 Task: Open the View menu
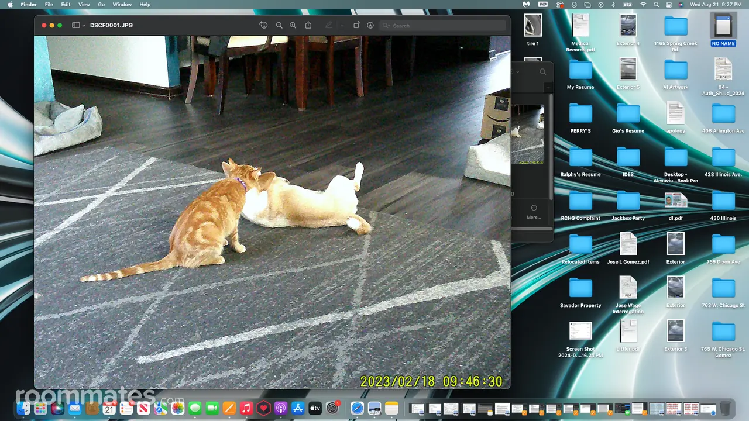(84, 5)
